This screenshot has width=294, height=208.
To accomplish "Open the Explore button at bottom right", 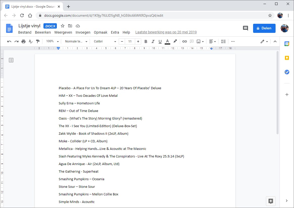I will [271, 201].
